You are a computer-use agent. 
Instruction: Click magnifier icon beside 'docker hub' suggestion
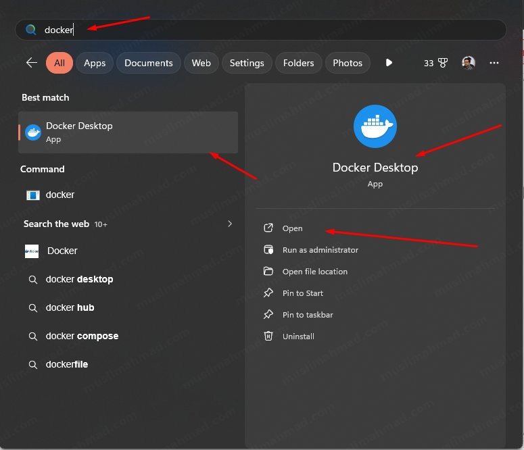(32, 308)
